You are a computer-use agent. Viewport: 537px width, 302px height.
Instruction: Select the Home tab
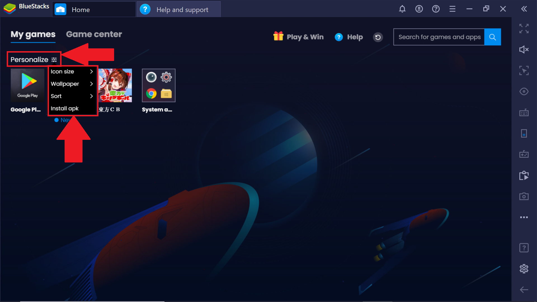tap(94, 10)
